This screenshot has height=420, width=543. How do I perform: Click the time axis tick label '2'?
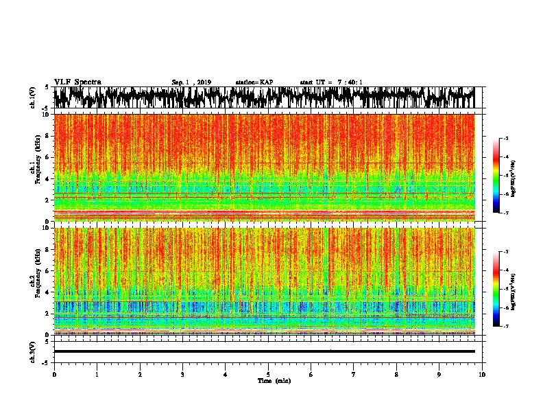point(140,375)
